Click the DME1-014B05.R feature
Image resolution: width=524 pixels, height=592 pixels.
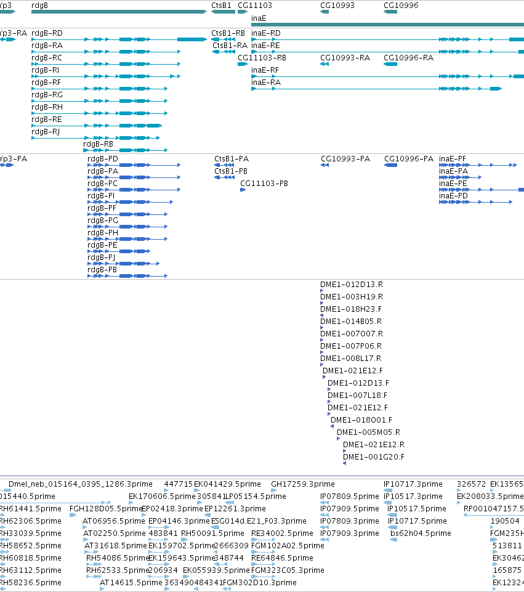click(x=322, y=328)
